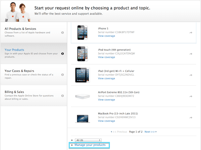View coverage for the AirPort Extreme 802.11n
This screenshot has height=150, width=201.
[107, 100]
